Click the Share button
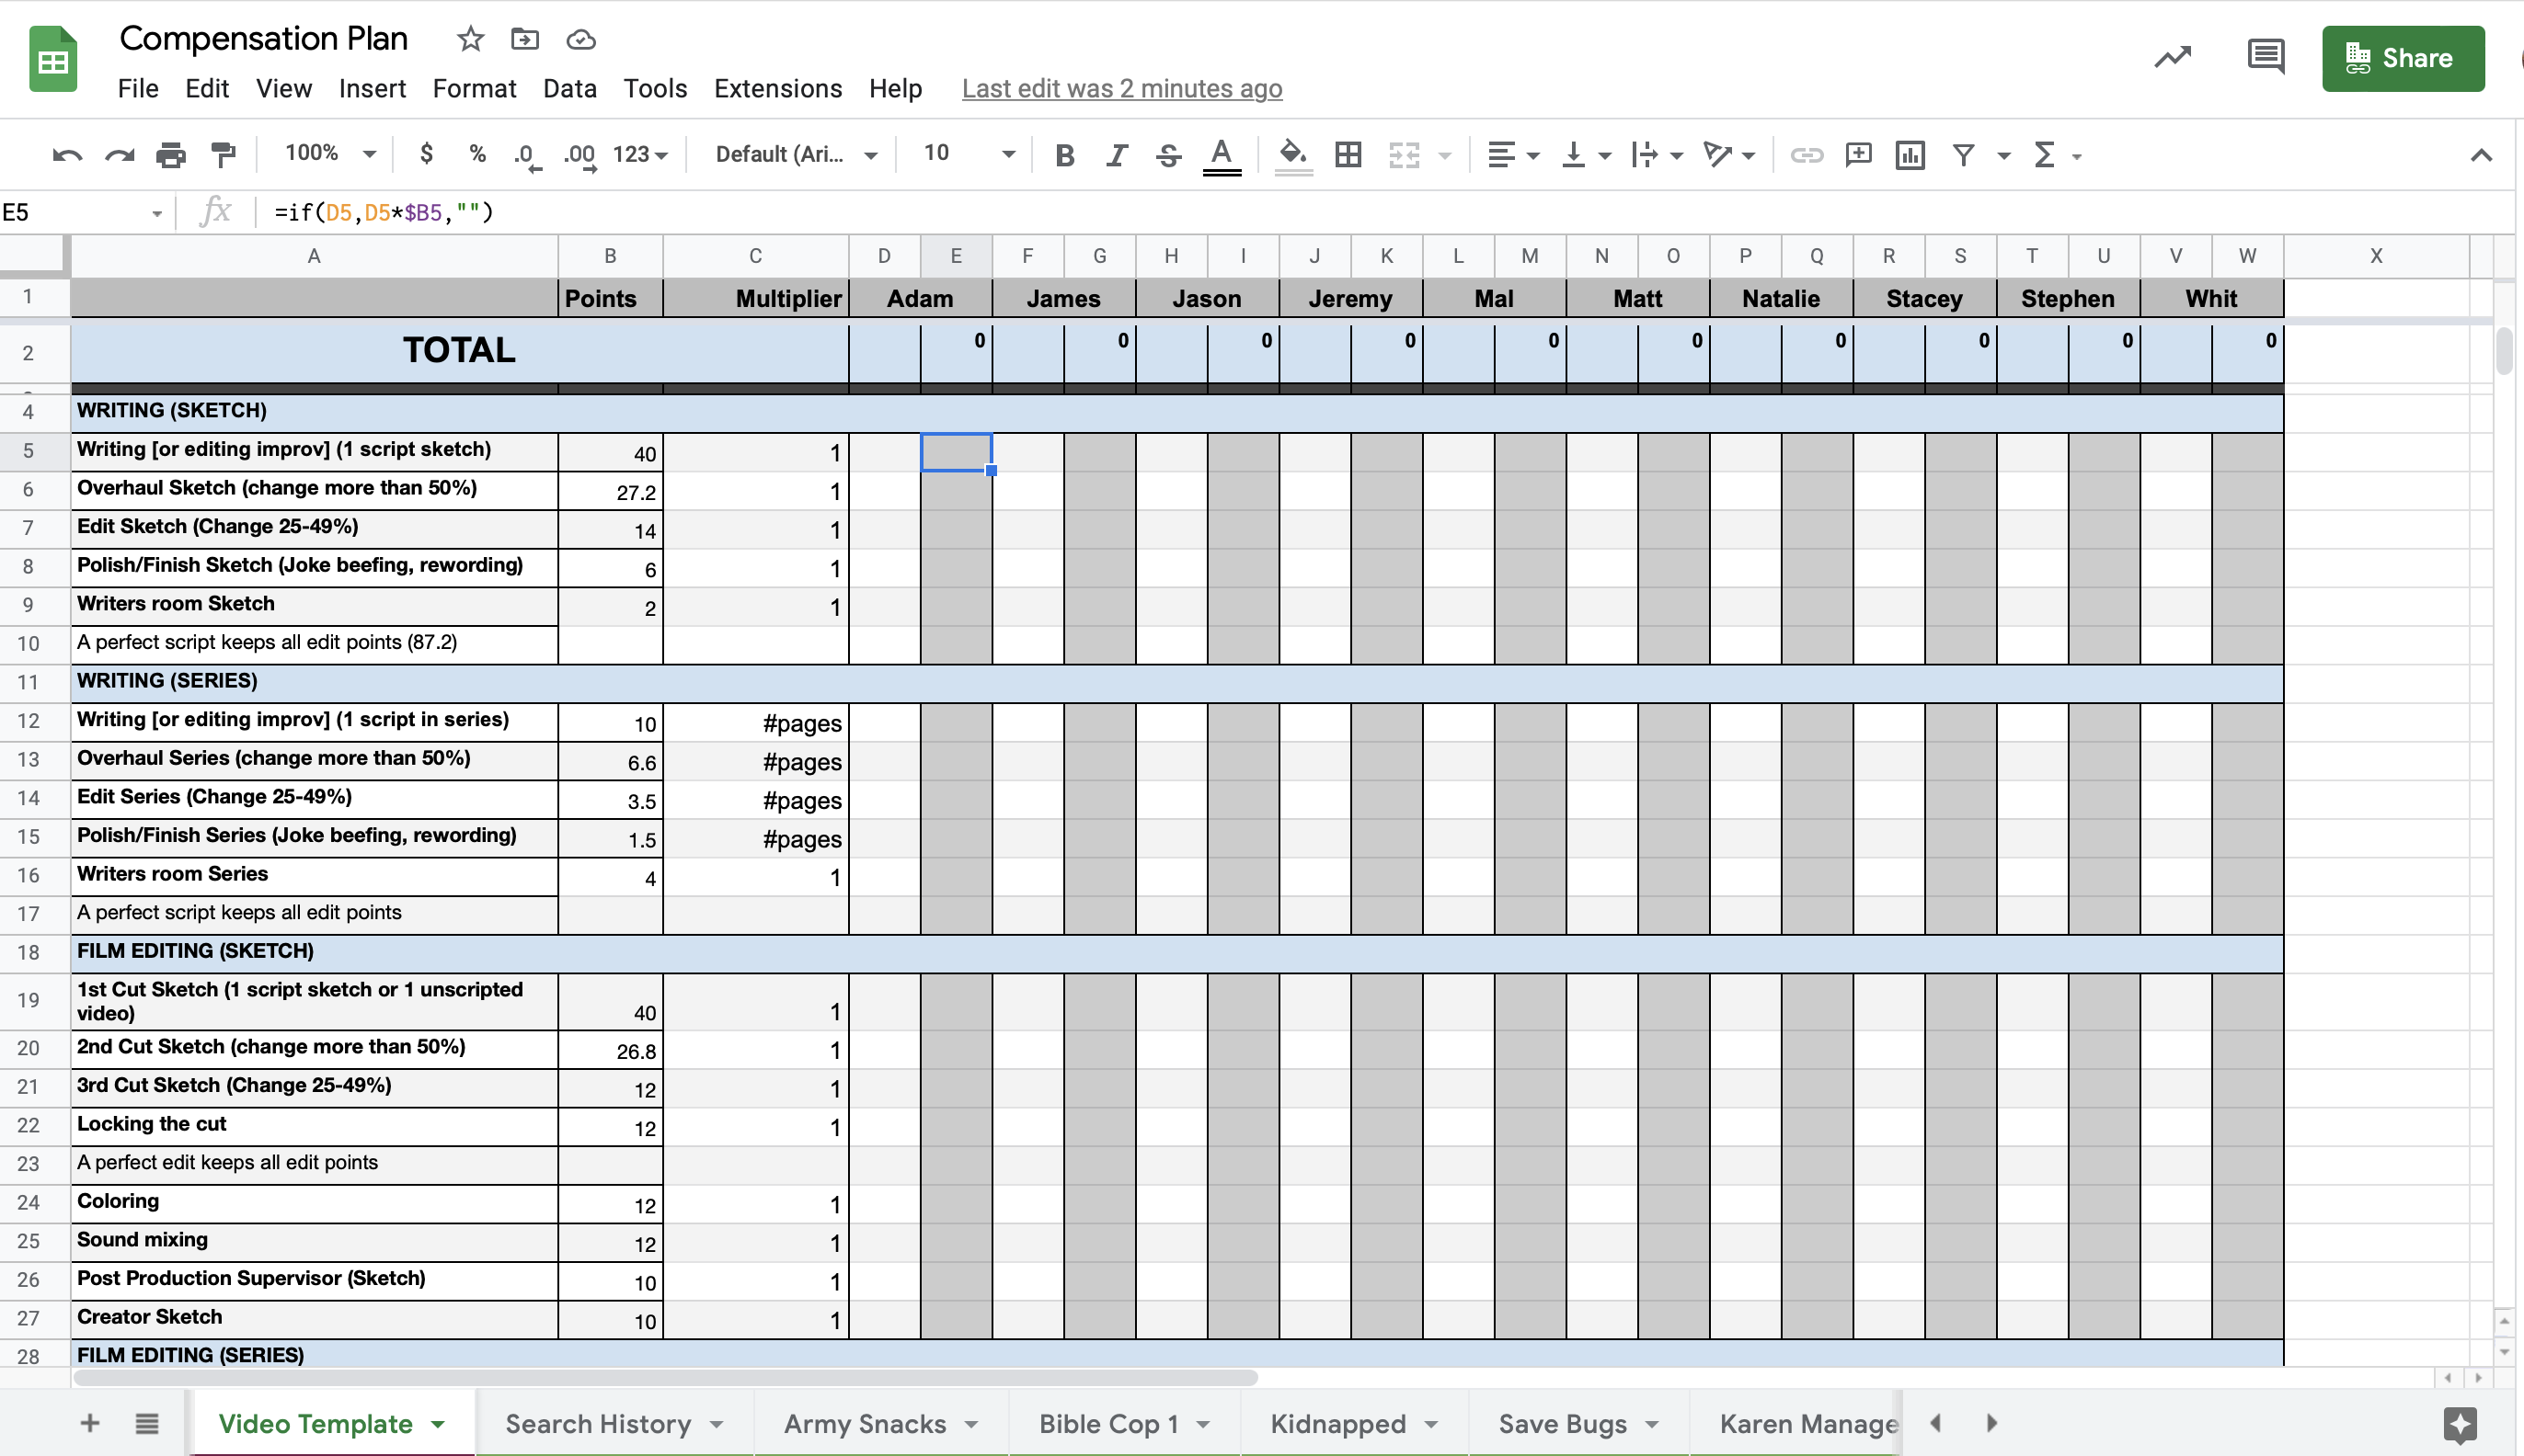The height and width of the screenshot is (1456, 2524). (2402, 57)
